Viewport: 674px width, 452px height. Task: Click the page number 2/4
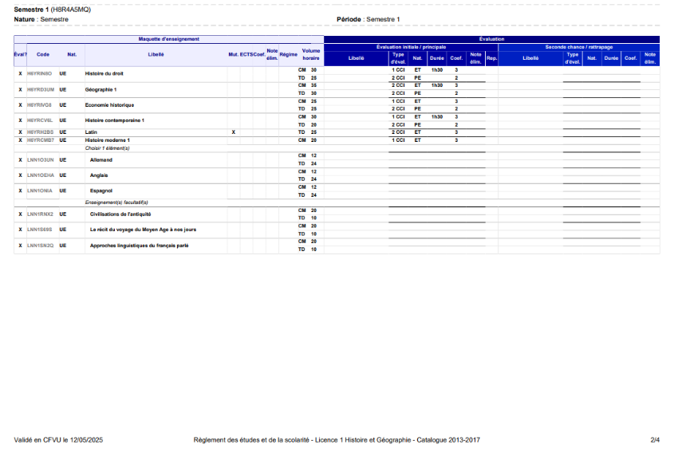click(x=655, y=439)
